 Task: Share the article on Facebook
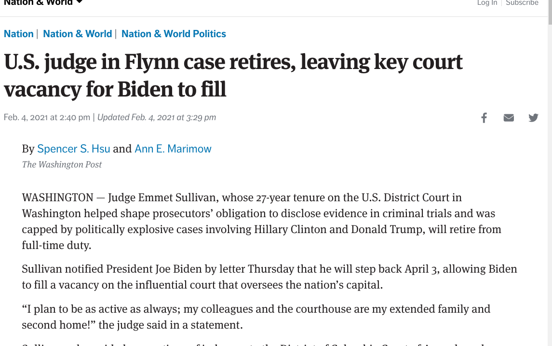click(484, 118)
